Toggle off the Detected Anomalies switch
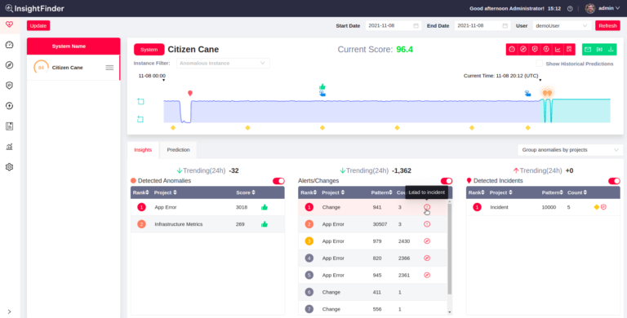Screen dimensions: 627x318 point(278,181)
